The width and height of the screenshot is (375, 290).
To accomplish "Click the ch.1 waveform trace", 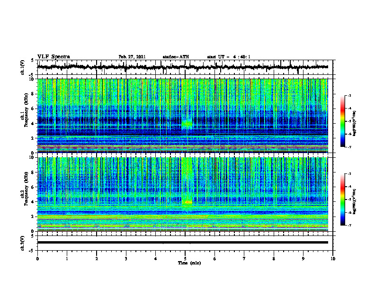I will 182,67.
